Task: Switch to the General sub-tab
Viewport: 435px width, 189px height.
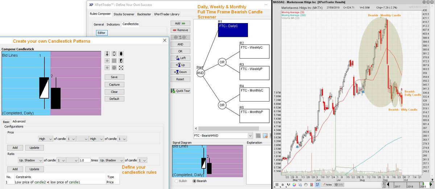Action: [99, 24]
